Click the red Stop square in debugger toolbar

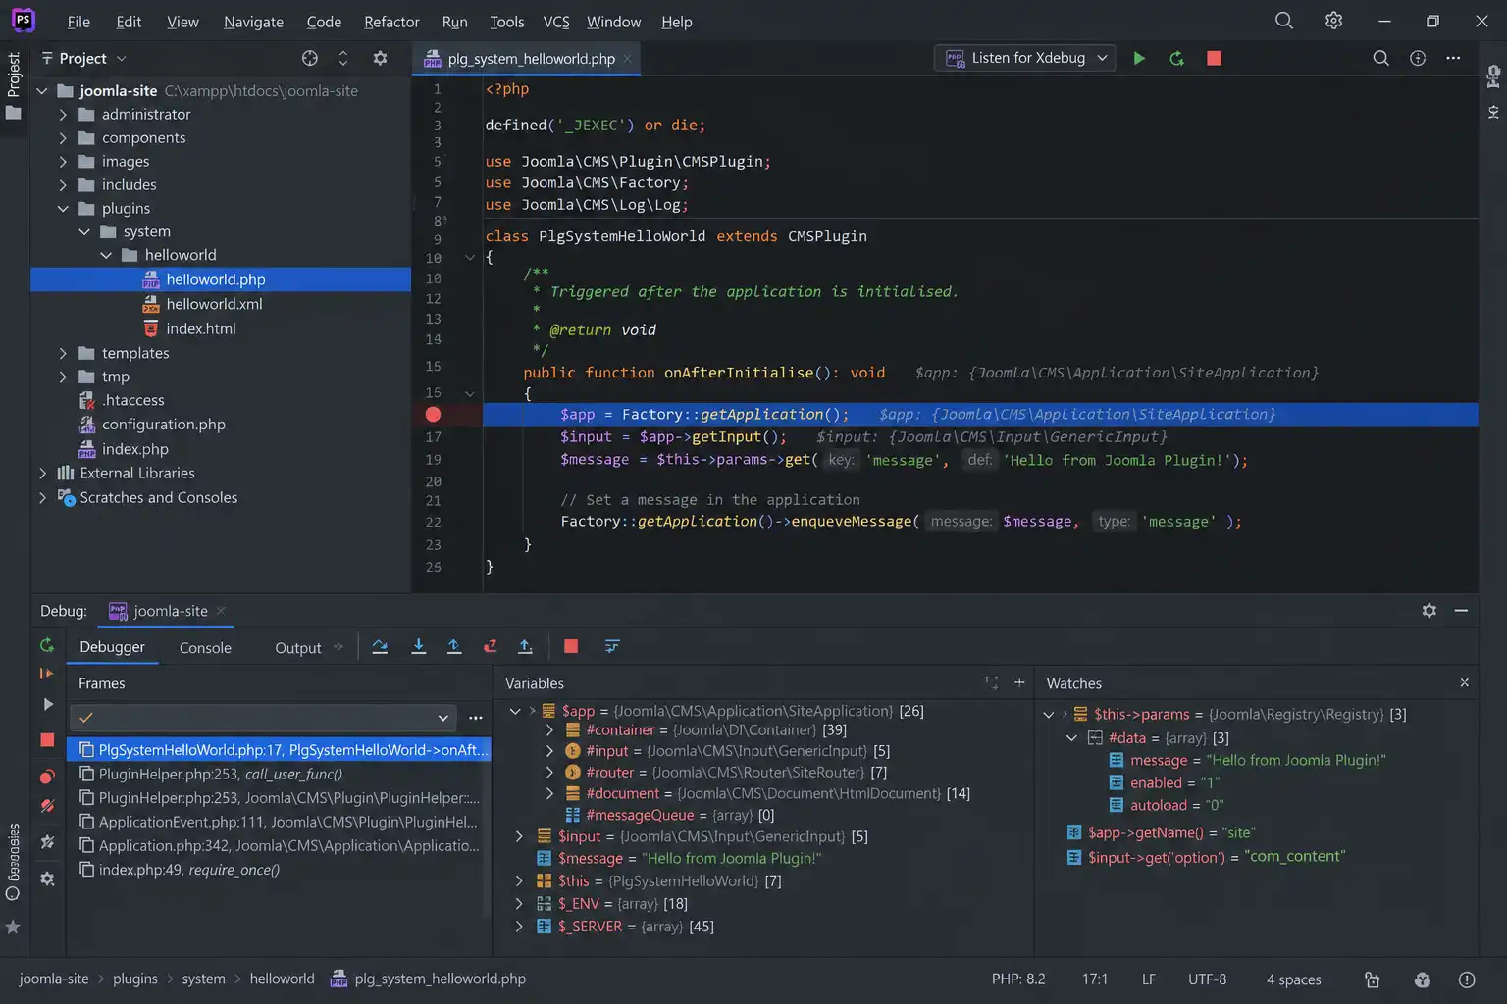click(571, 646)
